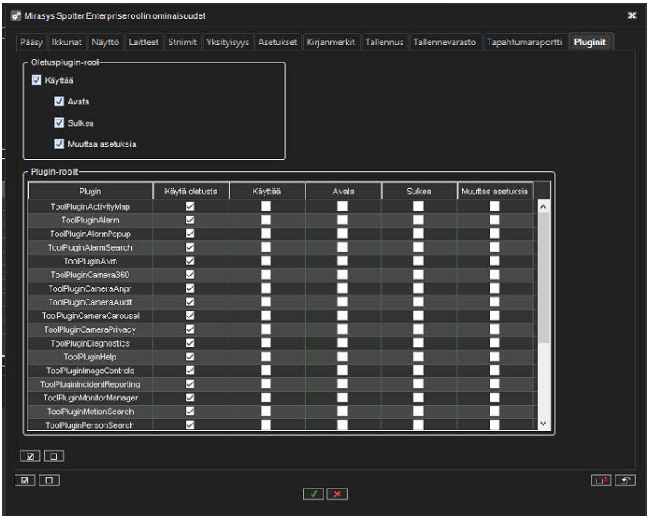648x516 pixels.
Task: Uncheck Käytä oletusta for ToolPluginAlarm
Action: coord(190,220)
